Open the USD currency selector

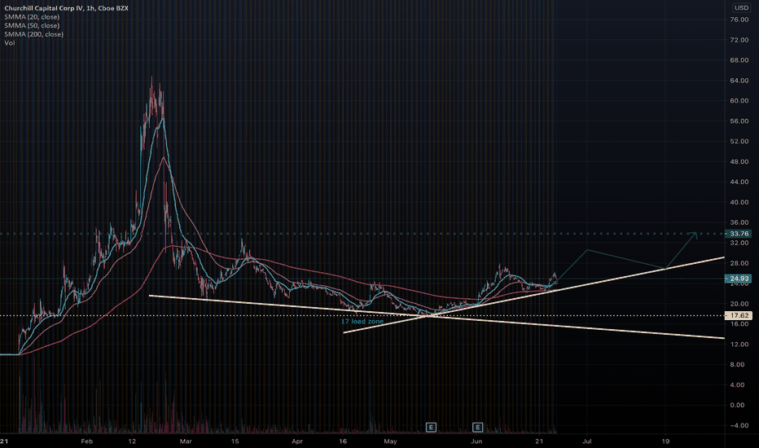coord(741,8)
